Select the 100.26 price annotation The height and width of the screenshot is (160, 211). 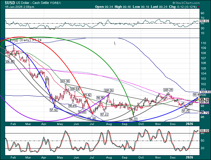point(109,90)
